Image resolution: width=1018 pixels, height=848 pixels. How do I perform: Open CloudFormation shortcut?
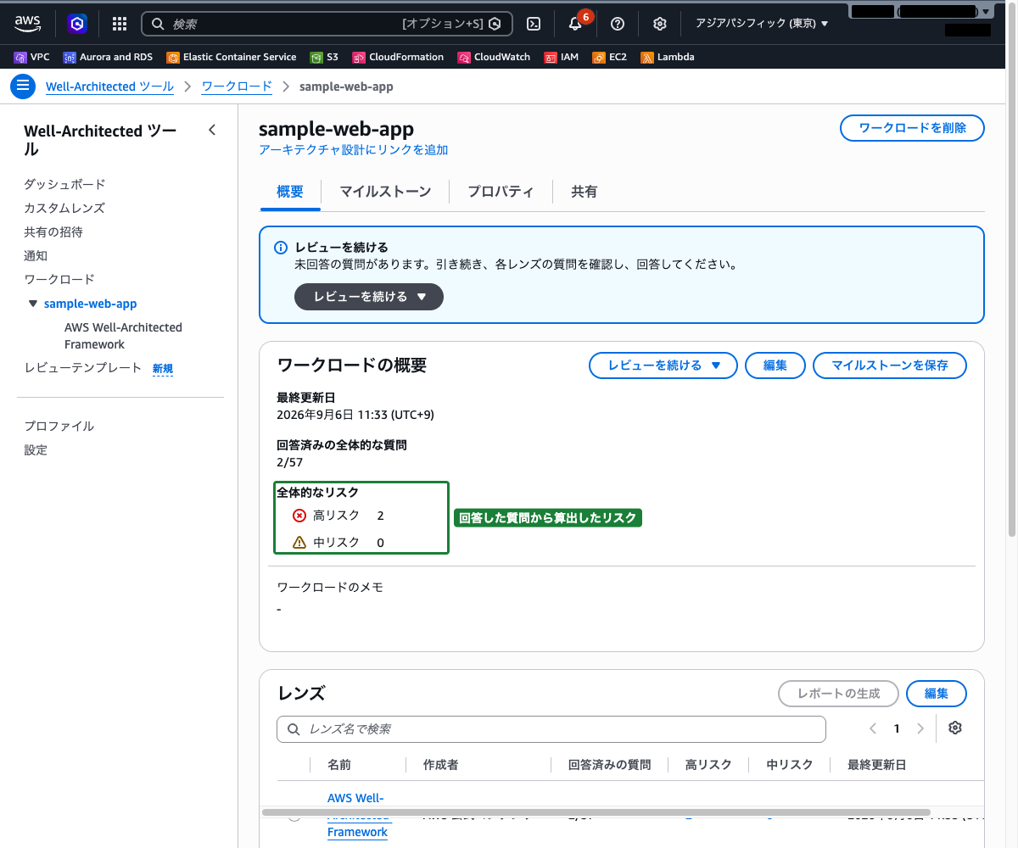point(398,57)
